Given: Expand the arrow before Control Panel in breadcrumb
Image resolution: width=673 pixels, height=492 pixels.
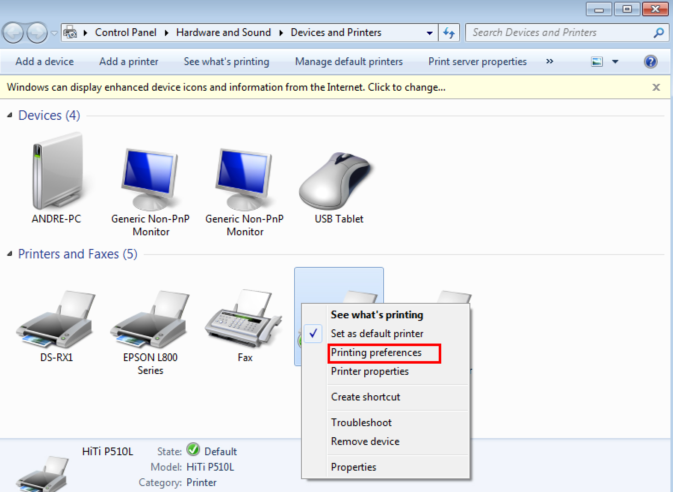Looking at the screenshot, I should click(86, 33).
